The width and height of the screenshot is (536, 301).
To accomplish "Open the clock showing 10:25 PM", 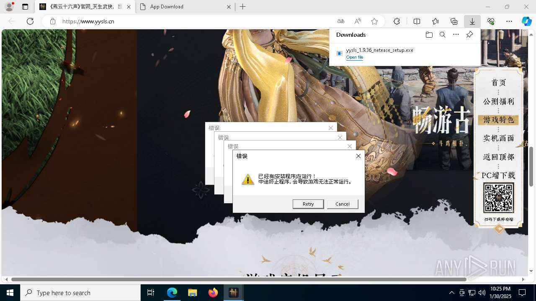I will [500, 293].
